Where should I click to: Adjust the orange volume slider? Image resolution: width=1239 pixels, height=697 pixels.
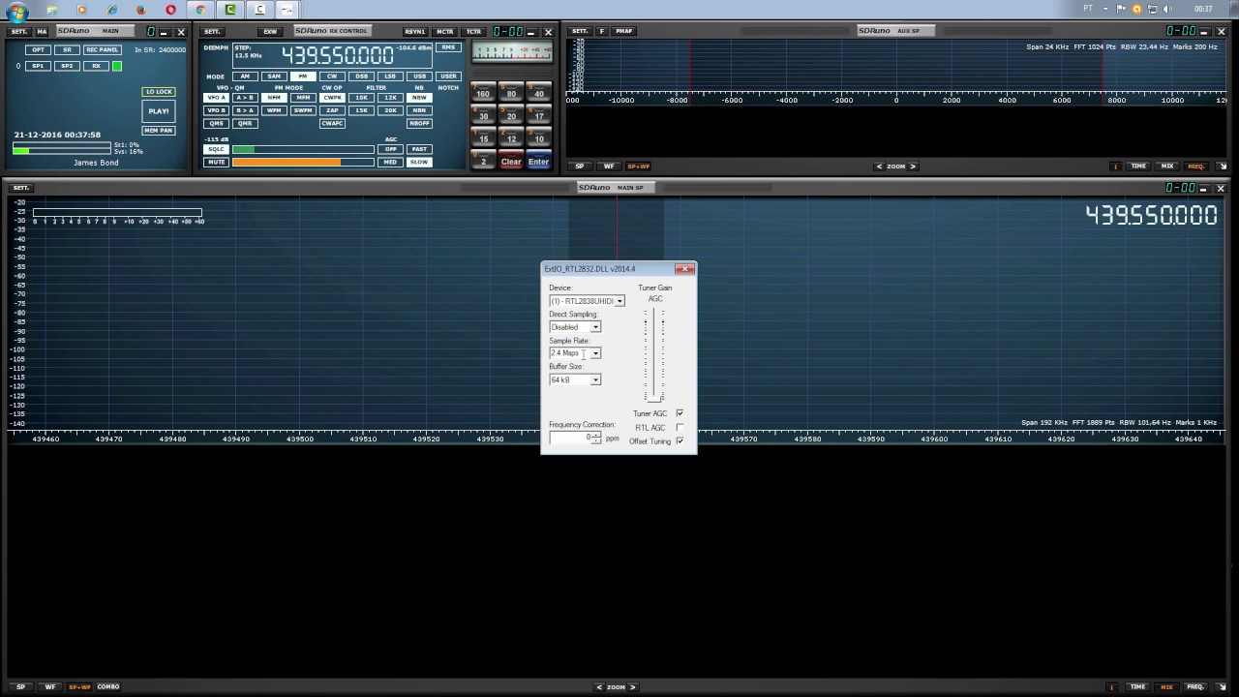tap(303, 162)
